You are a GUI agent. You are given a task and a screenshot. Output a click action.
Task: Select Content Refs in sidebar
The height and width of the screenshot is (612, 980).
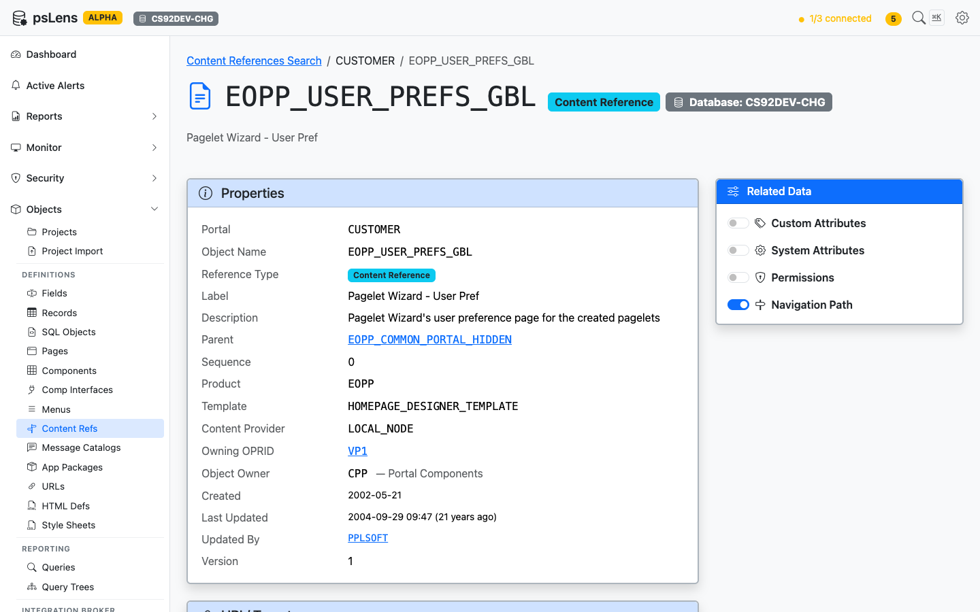tap(90, 428)
